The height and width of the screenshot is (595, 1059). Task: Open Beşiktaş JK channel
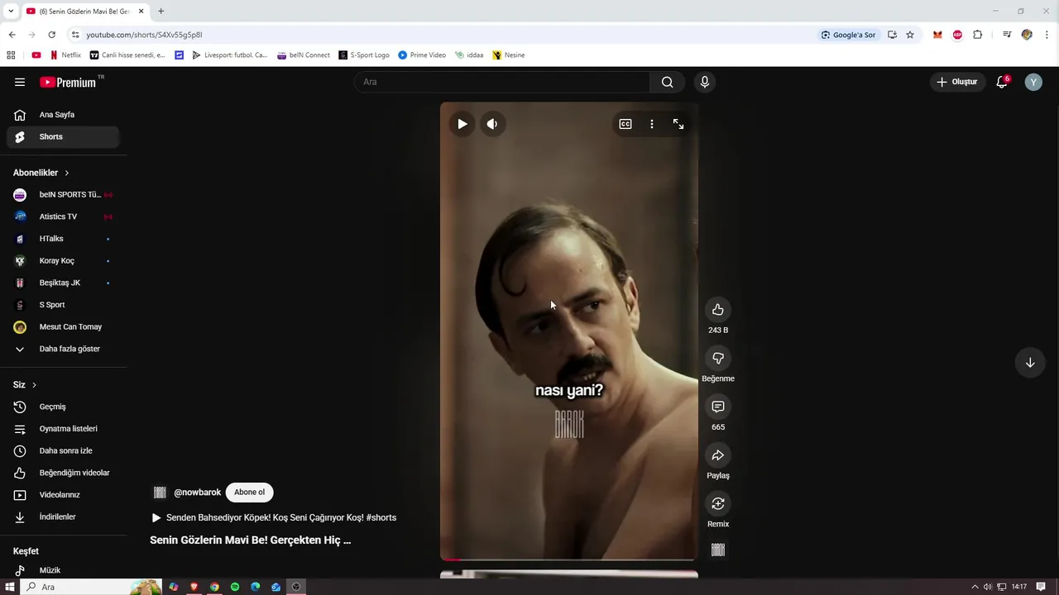tap(63, 283)
